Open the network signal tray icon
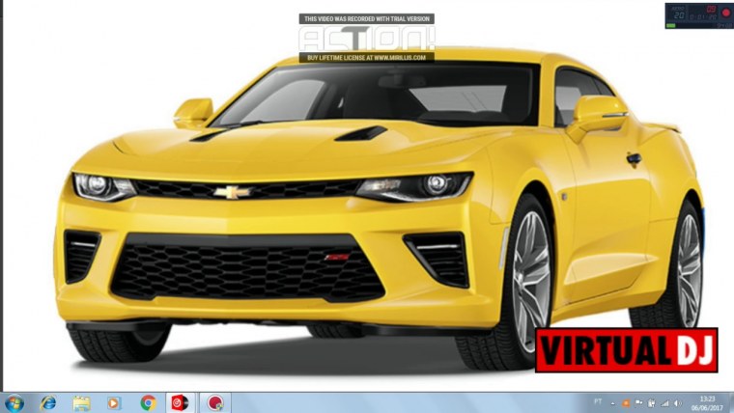 coord(664,402)
